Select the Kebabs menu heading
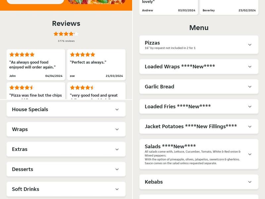 tap(154, 182)
